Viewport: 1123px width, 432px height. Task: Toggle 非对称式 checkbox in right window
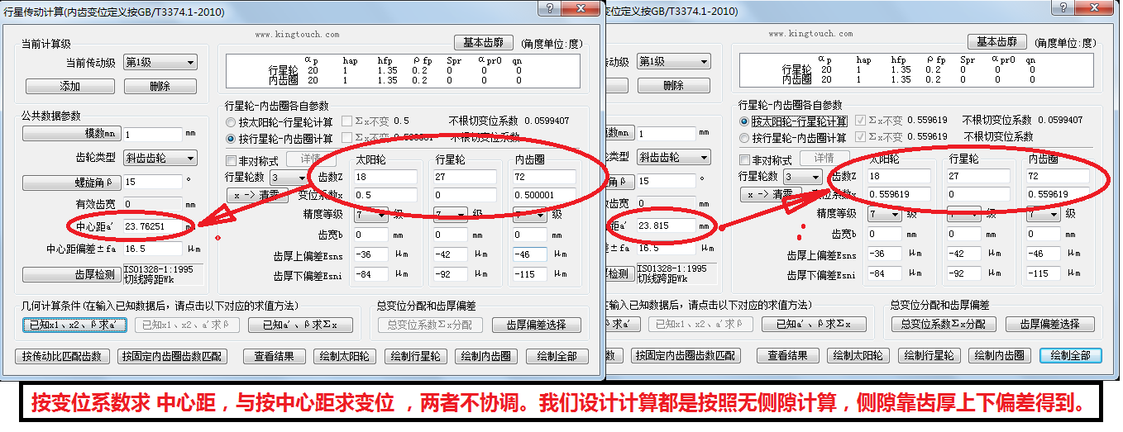point(745,159)
